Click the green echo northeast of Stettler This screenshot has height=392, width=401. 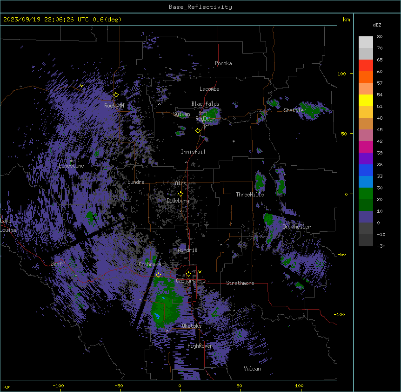coord(311,109)
